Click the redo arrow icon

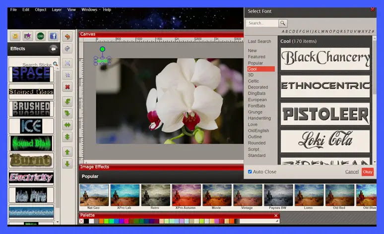pyautogui.click(x=67, y=49)
